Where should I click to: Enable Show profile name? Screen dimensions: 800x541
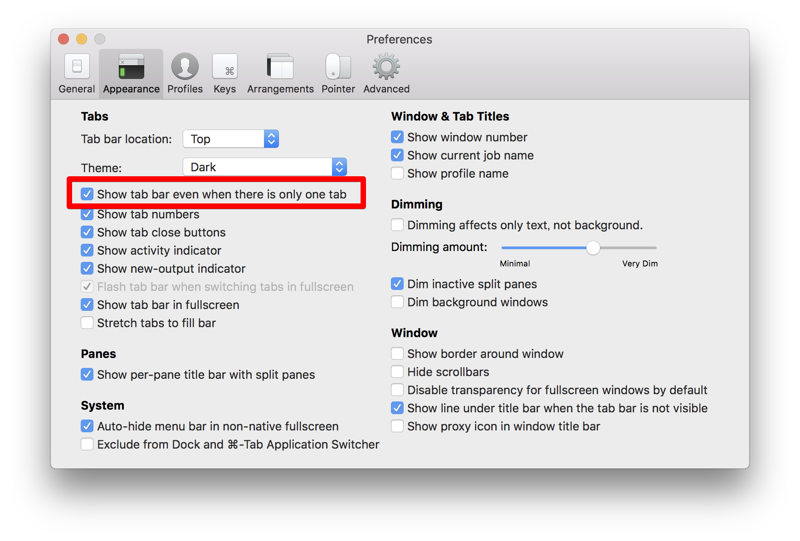tap(397, 173)
